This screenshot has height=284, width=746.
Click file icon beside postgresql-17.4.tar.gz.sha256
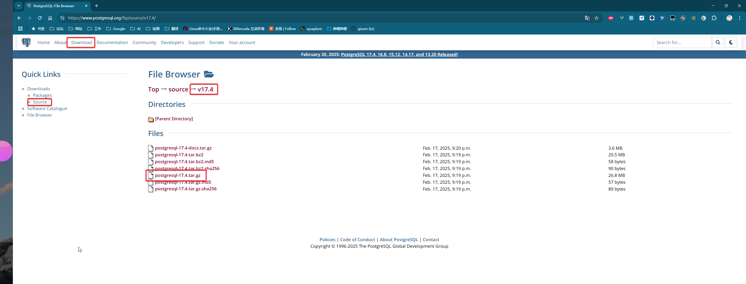click(x=151, y=189)
